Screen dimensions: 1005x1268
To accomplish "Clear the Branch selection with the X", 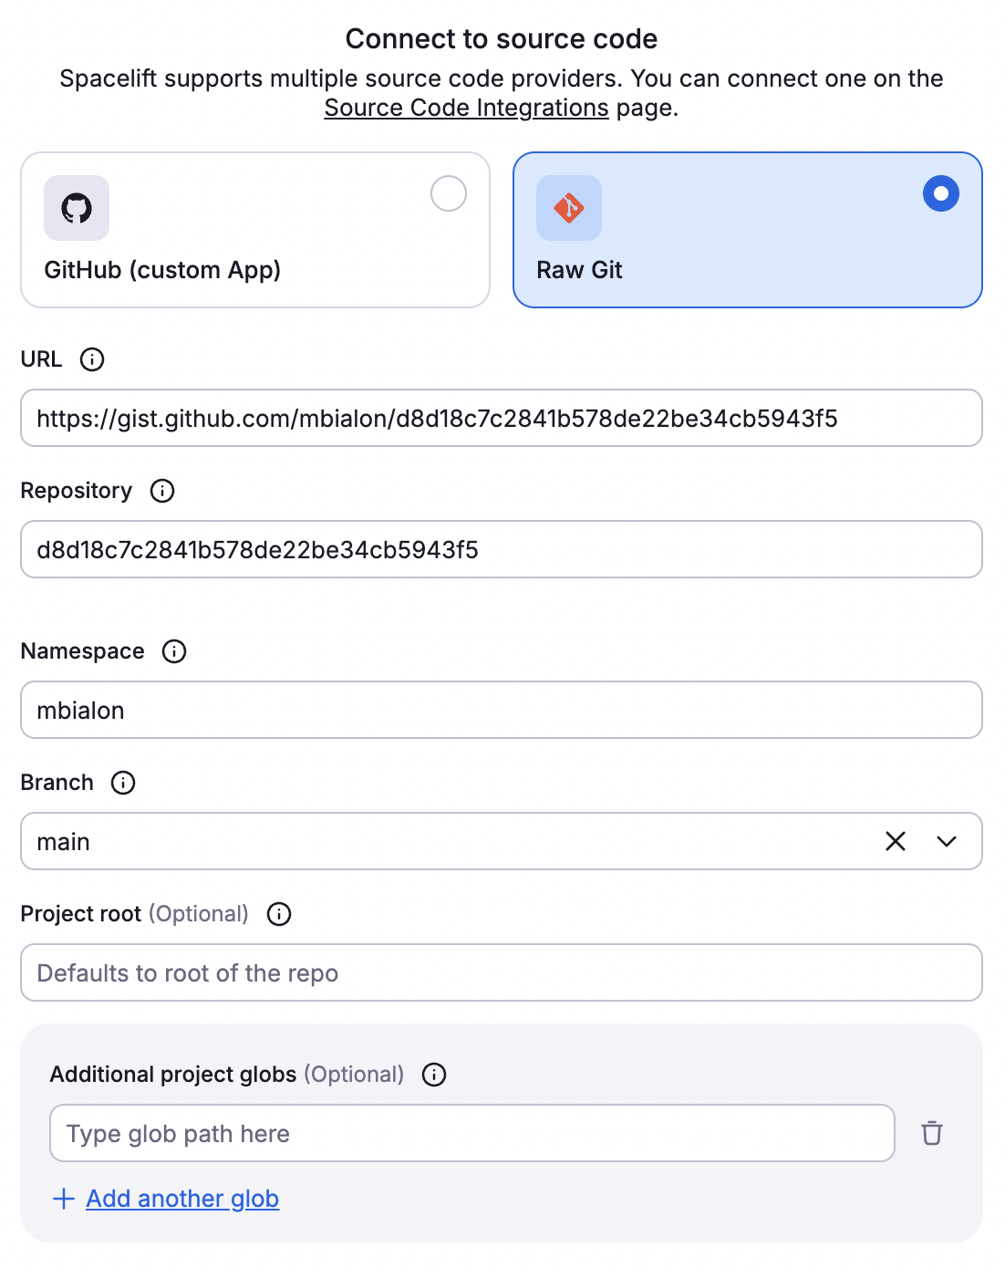I will tap(895, 841).
